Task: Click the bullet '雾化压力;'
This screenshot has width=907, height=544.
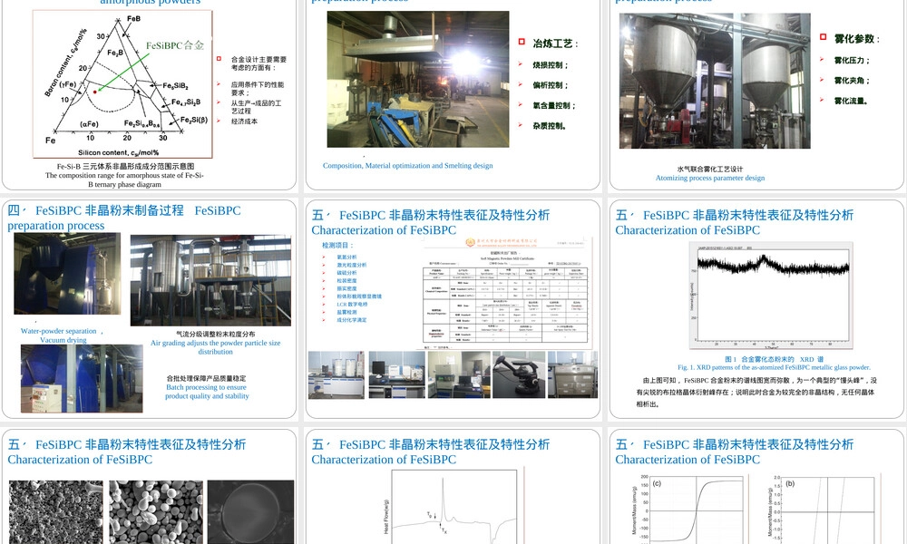Action: click(x=852, y=60)
